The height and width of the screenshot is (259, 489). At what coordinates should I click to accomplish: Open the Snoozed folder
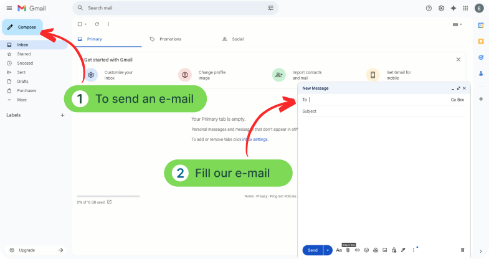pos(25,63)
